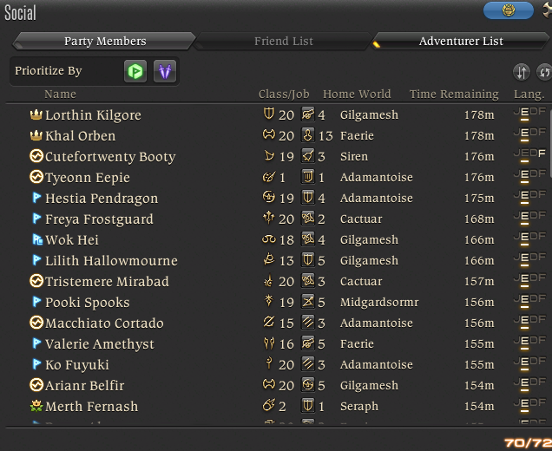This screenshot has height=451, width=552.
Task: Toggle green party prioritize icon
Action: pyautogui.click(x=135, y=72)
